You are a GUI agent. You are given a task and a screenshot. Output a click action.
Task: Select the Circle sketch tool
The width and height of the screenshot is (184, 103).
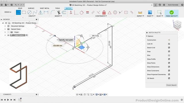click(29, 12)
